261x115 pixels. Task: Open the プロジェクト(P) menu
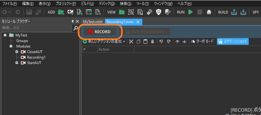(x=65, y=3)
